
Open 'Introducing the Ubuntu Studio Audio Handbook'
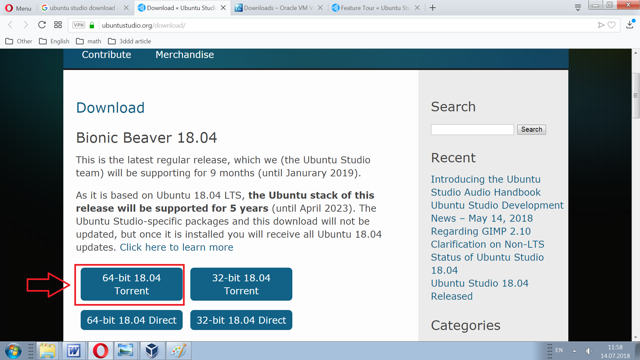486,186
